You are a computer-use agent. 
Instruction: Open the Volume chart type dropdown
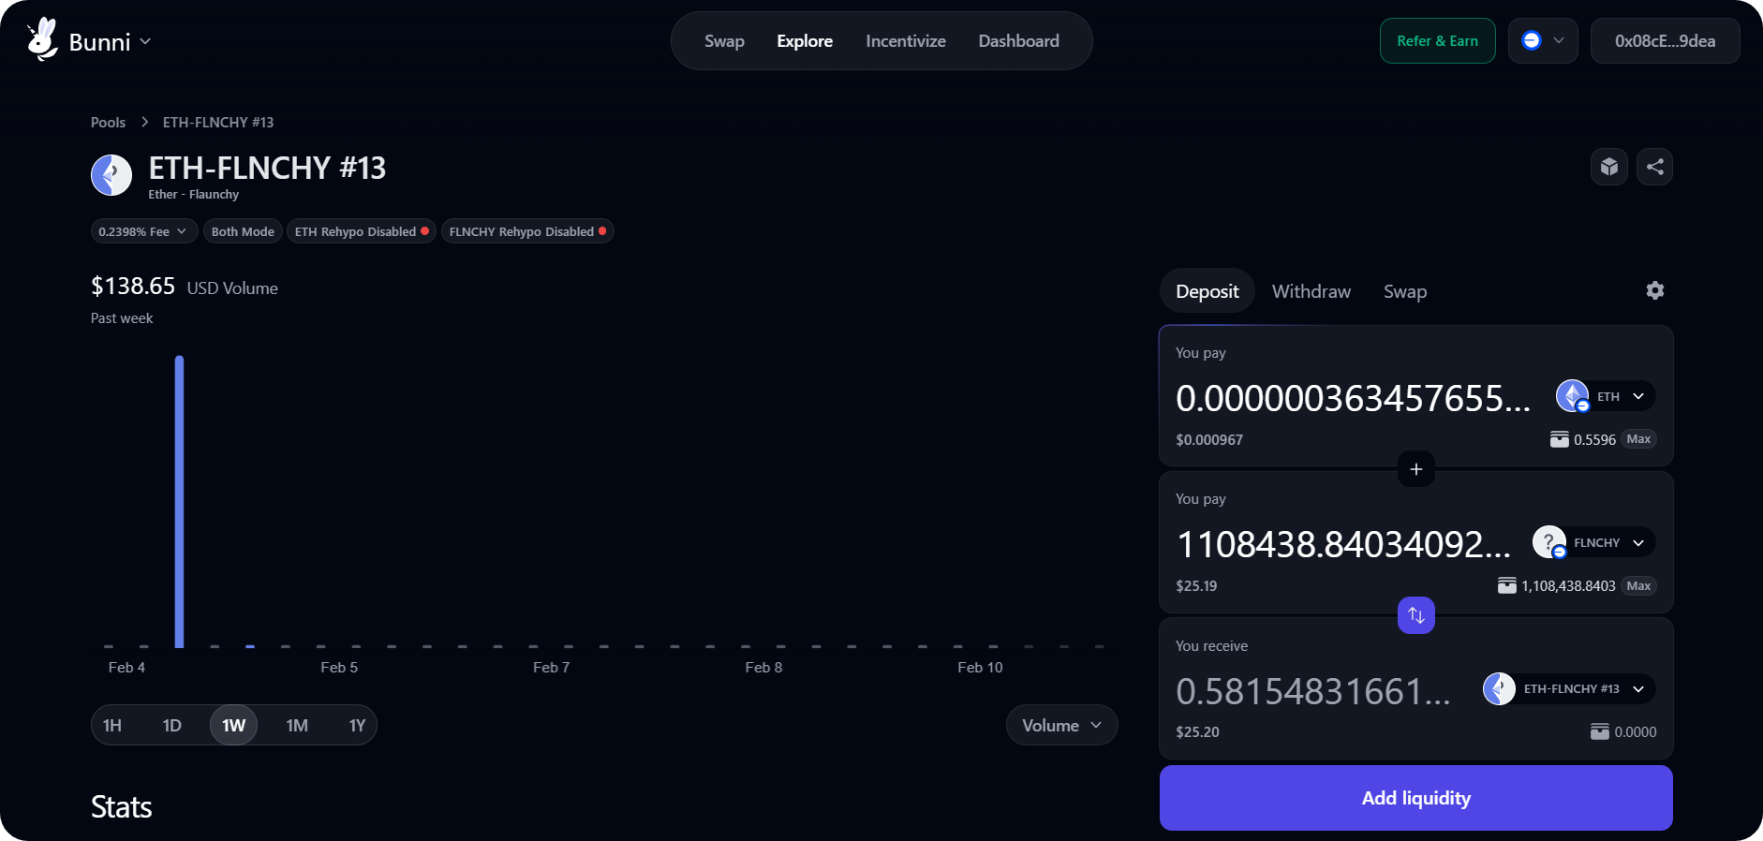tap(1060, 726)
